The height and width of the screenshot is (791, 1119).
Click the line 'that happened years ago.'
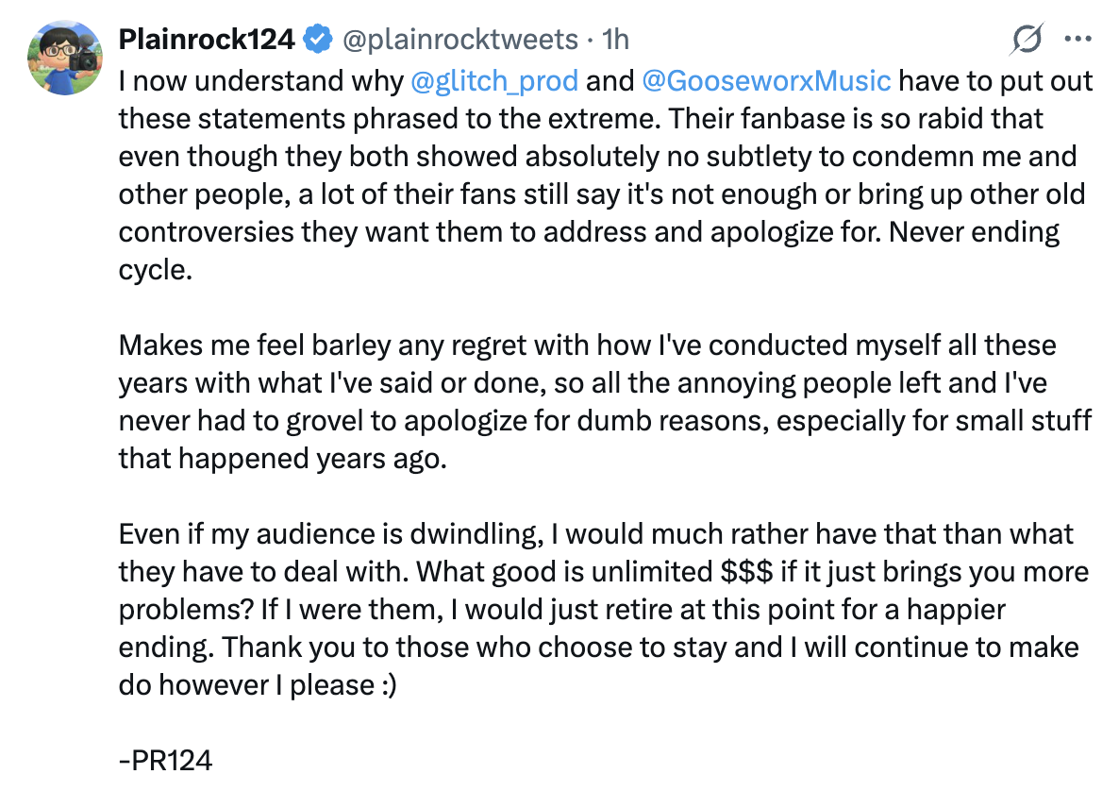283,459
